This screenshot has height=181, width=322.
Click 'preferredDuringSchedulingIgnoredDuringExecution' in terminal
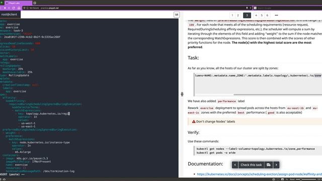point(40,130)
